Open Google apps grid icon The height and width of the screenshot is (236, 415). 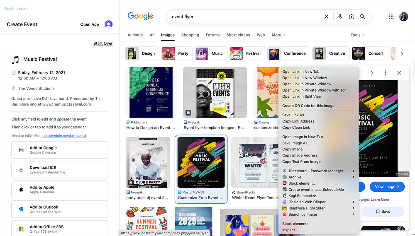point(391,17)
